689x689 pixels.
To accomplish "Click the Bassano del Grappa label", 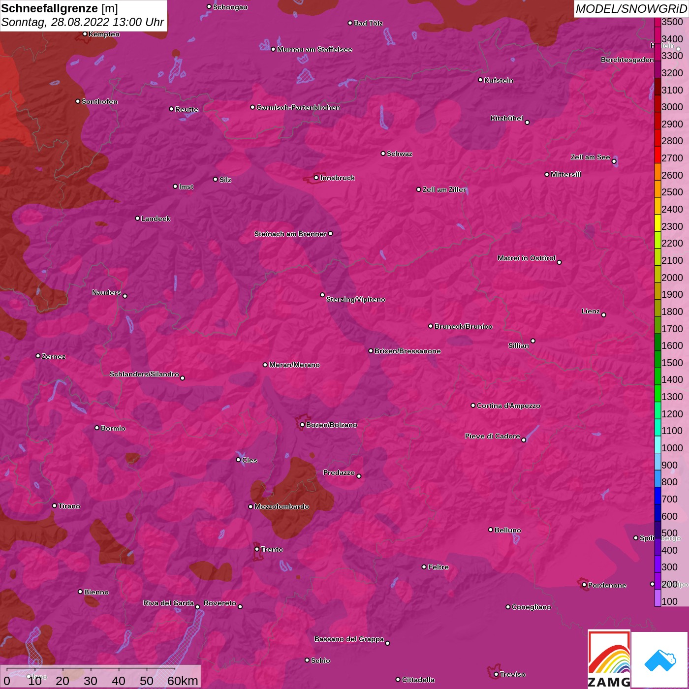I will pos(349,639).
